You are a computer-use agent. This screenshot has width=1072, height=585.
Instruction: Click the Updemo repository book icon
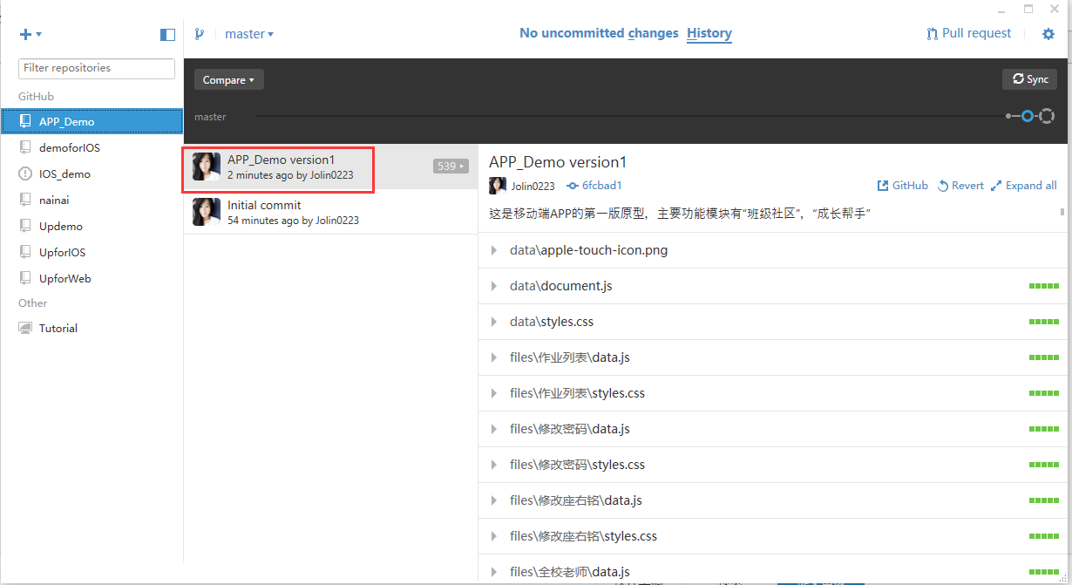[25, 226]
